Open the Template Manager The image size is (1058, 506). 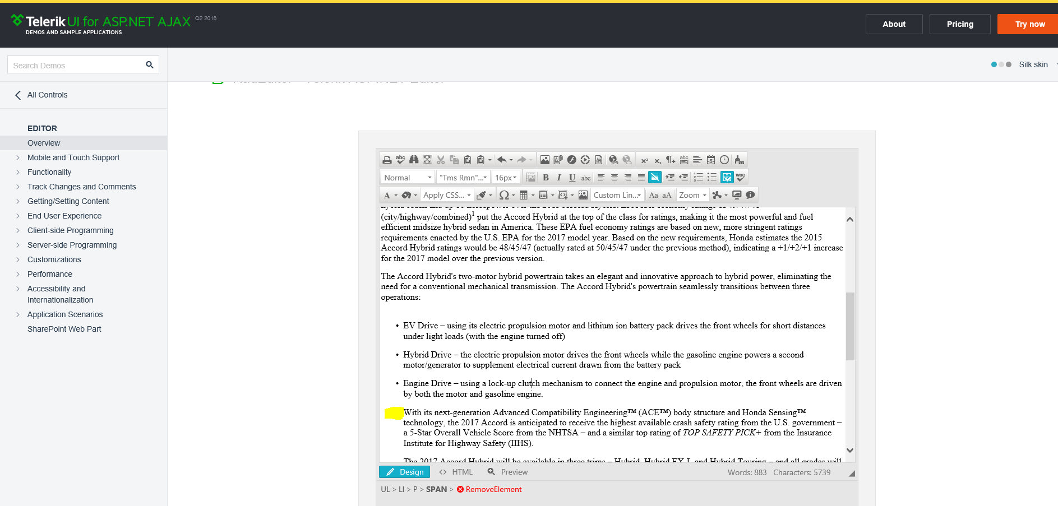599,160
